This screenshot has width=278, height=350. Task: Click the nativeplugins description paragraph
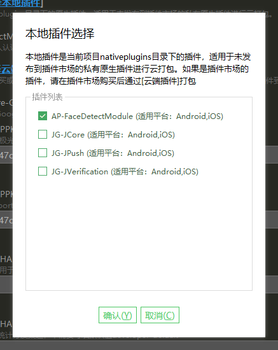[x=138, y=69]
